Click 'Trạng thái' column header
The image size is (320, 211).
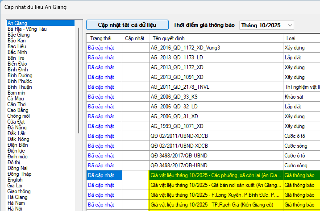tap(100, 38)
